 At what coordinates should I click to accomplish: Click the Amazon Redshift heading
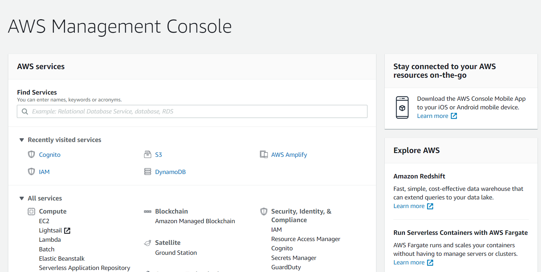pos(419,176)
